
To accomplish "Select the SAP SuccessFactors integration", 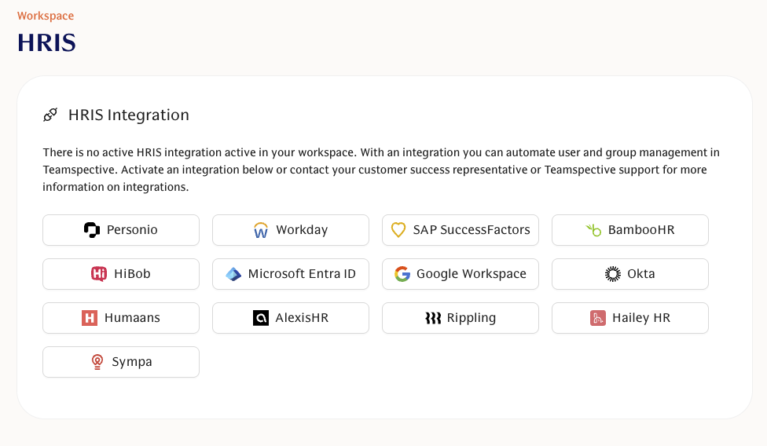I will [461, 230].
